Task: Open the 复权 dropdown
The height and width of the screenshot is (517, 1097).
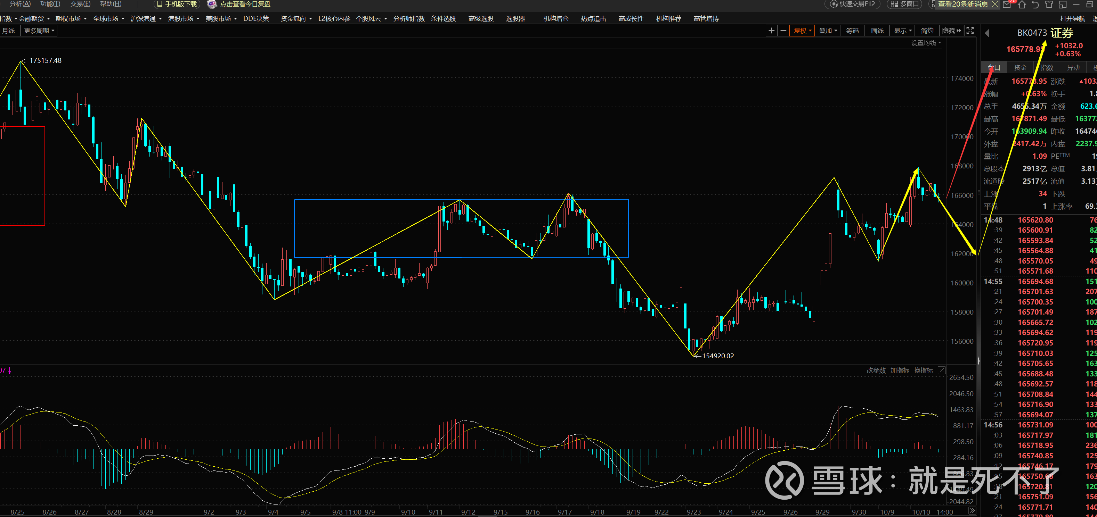Action: click(x=802, y=31)
